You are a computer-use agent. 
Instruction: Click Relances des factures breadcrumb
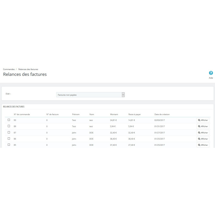28,69
